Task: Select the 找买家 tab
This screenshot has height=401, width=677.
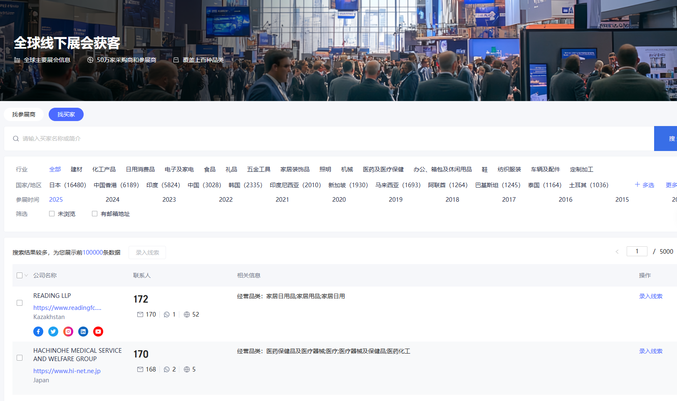Action: coord(66,114)
